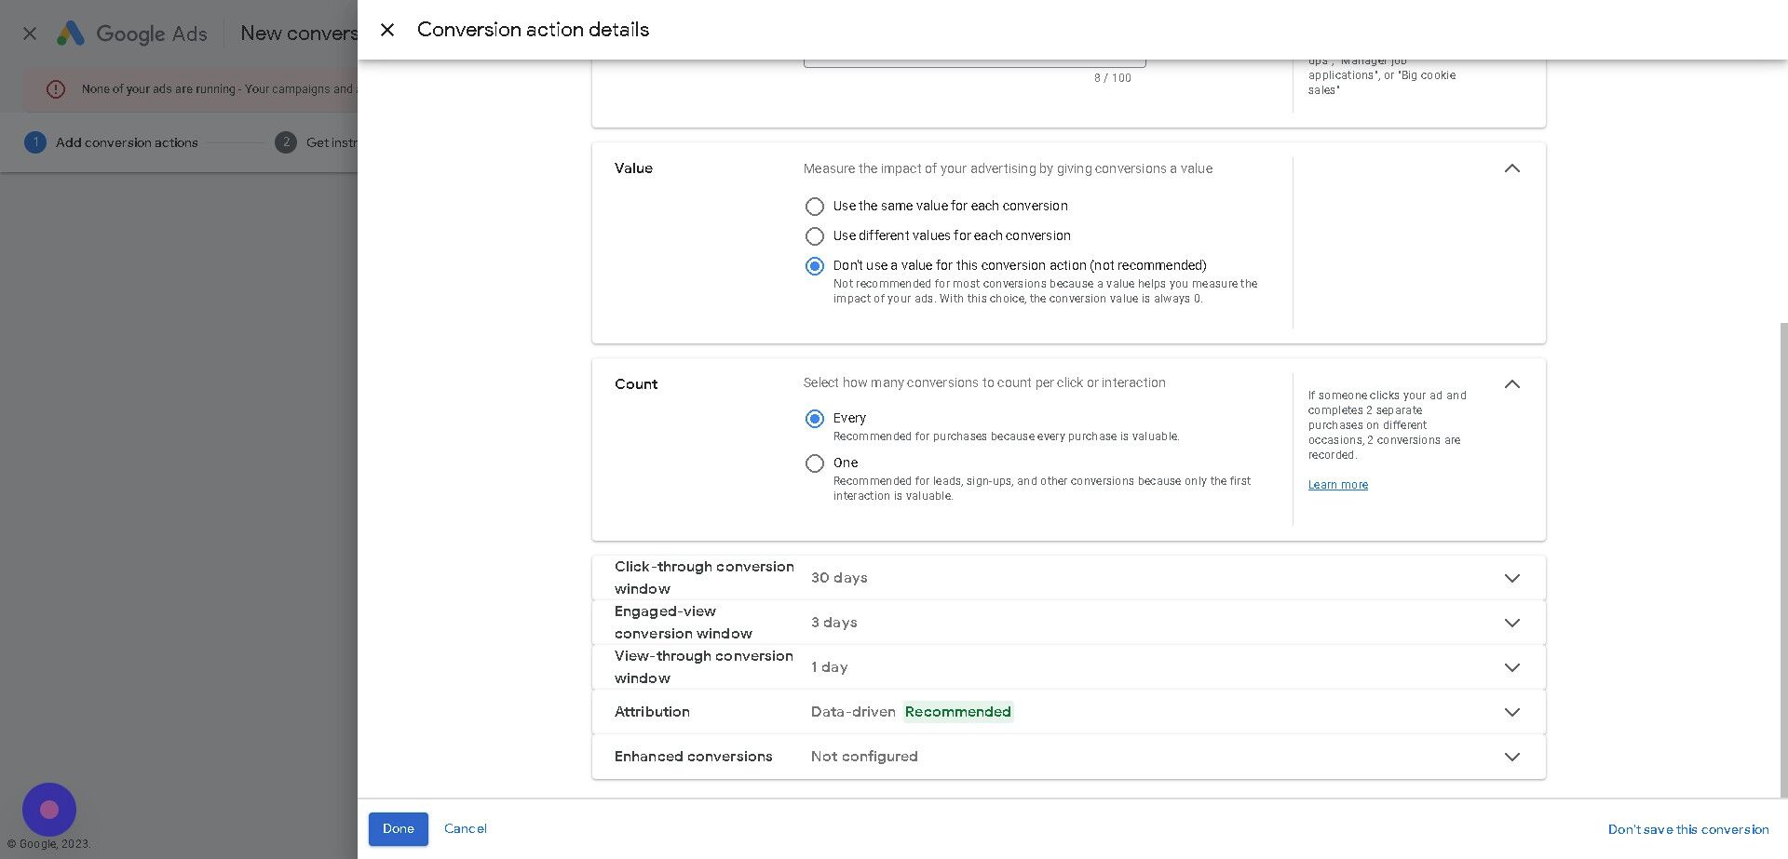The width and height of the screenshot is (1788, 859).
Task: Click the purple circular record icon
Action: coord(49,809)
